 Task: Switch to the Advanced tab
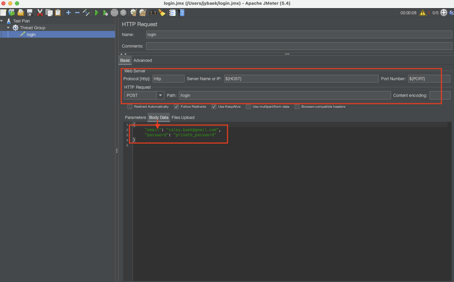point(143,61)
